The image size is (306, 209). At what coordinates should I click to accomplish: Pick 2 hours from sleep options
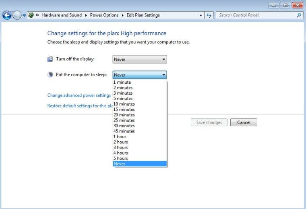[120, 142]
